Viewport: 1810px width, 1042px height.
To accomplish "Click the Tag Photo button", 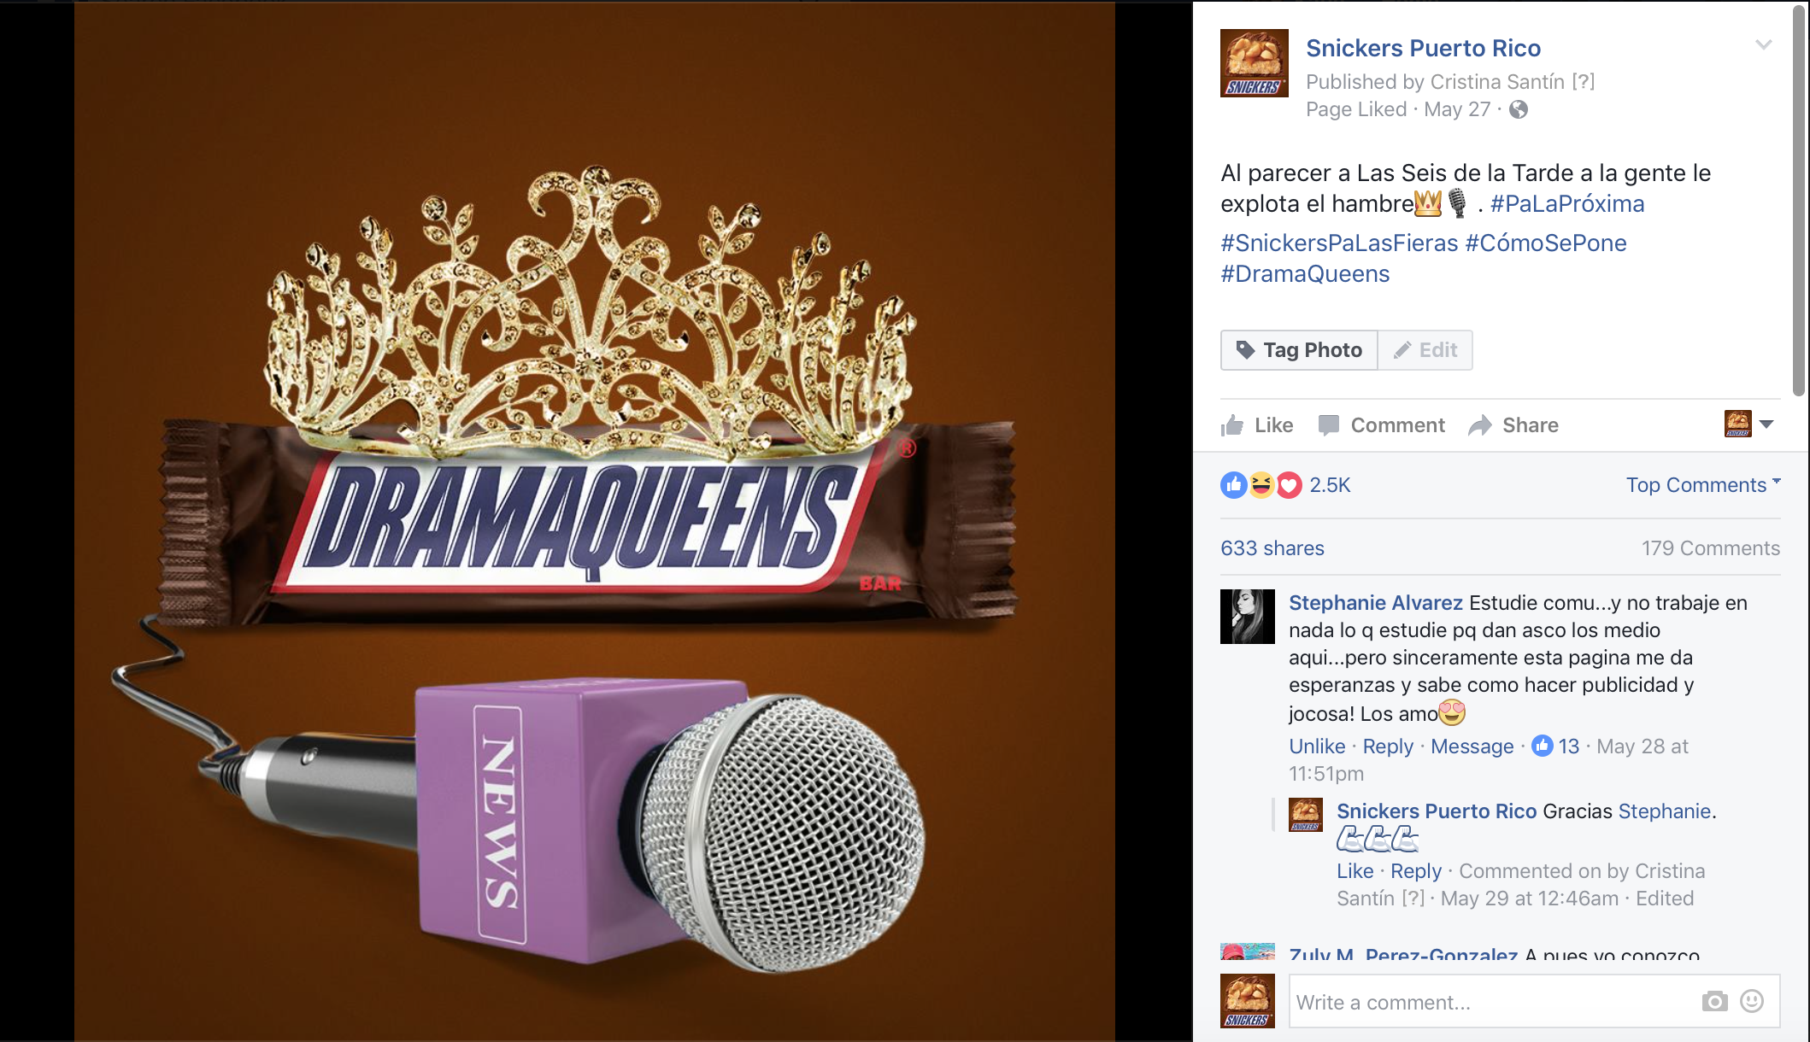I will click(1299, 350).
